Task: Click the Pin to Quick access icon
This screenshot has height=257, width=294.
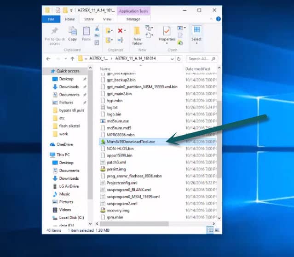Action: click(55, 31)
